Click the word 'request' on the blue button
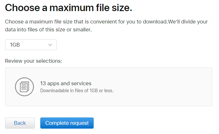 coord(79,123)
